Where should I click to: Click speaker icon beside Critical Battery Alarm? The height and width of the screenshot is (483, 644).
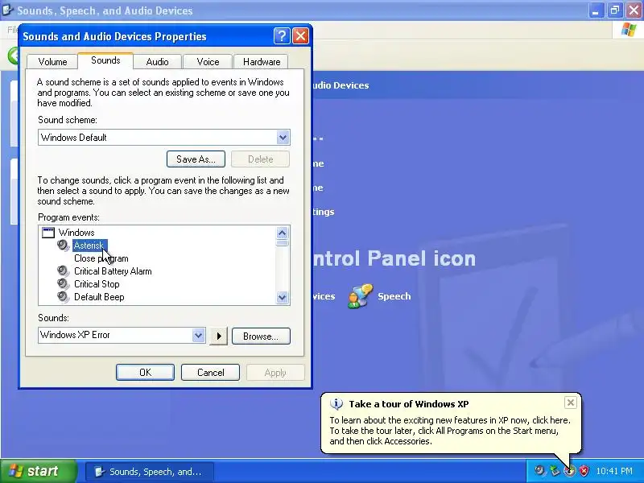tap(63, 271)
